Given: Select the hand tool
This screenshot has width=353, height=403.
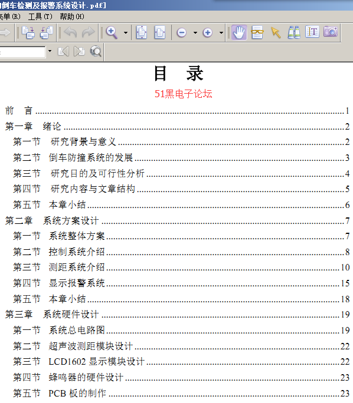Looking at the screenshot, I should click(x=239, y=32).
